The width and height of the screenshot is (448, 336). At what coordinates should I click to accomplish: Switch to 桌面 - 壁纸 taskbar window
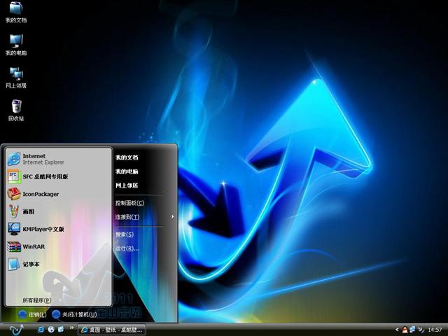pyautogui.click(x=111, y=330)
